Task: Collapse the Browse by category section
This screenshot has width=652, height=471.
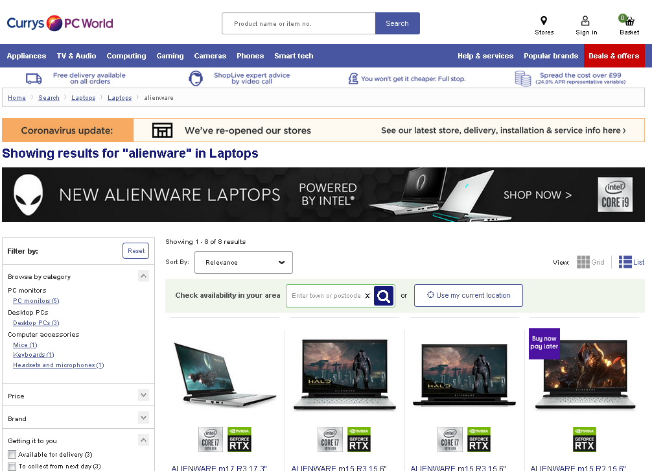Action: 143,276
